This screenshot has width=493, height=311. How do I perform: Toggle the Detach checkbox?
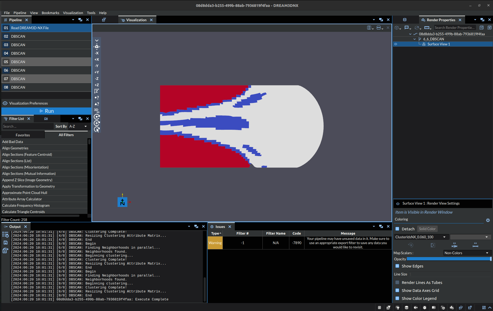(x=397, y=229)
